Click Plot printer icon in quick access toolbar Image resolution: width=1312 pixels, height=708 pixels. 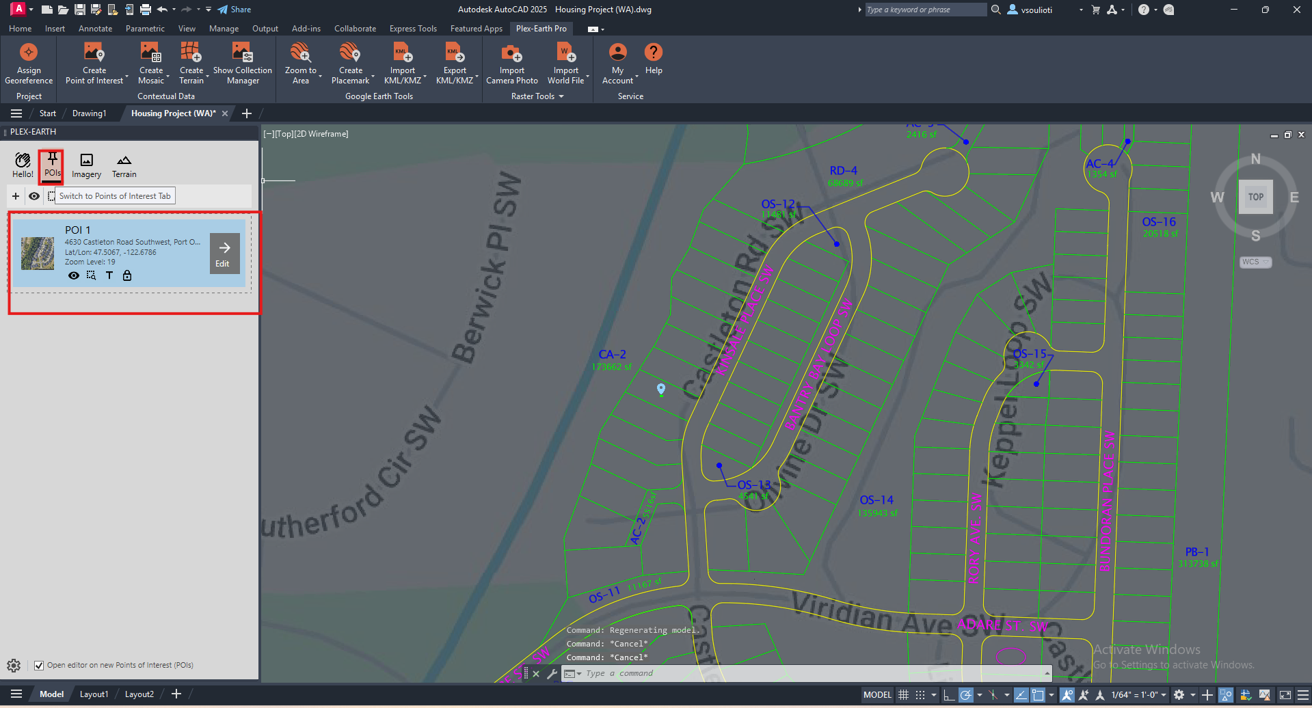click(x=145, y=10)
